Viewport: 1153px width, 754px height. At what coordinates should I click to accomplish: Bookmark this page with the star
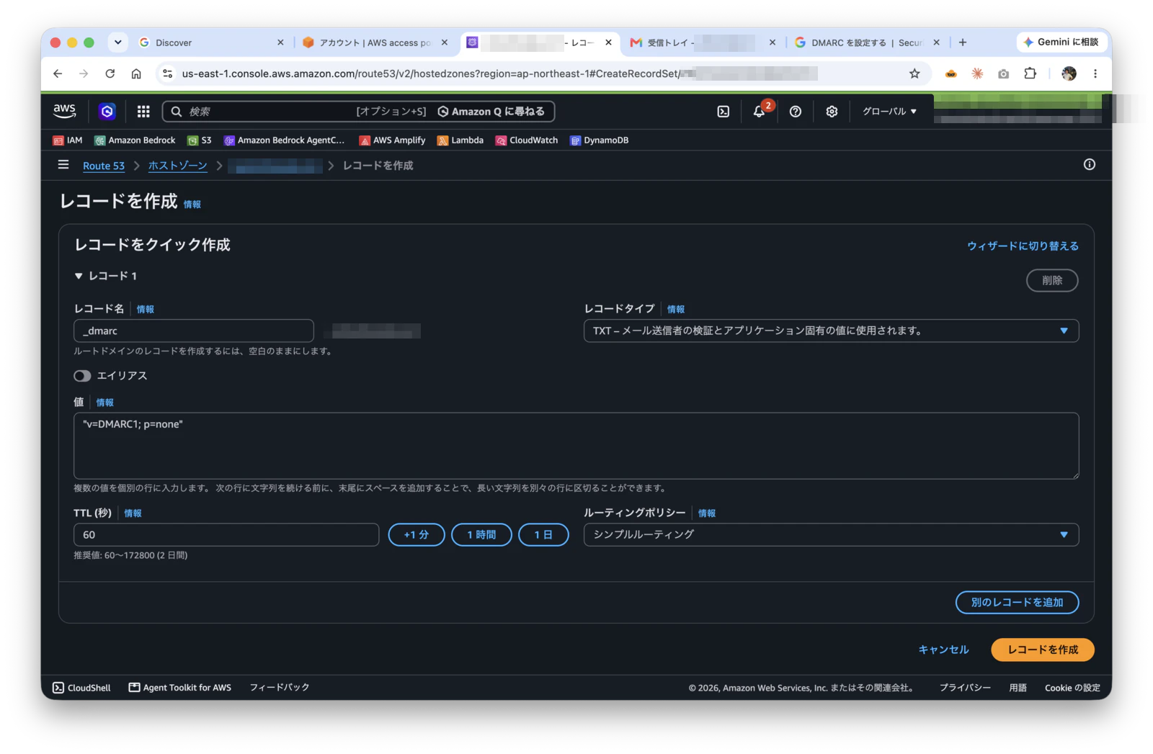click(914, 73)
